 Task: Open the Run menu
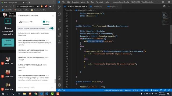(92, 2)
